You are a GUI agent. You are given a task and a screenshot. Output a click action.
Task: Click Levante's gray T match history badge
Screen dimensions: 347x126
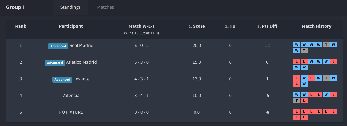(326, 78)
